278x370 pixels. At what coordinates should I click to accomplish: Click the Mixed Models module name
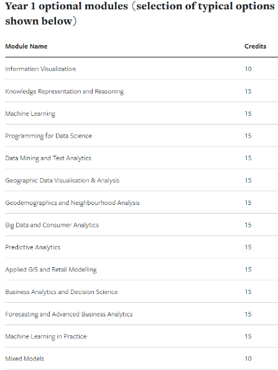point(25,359)
